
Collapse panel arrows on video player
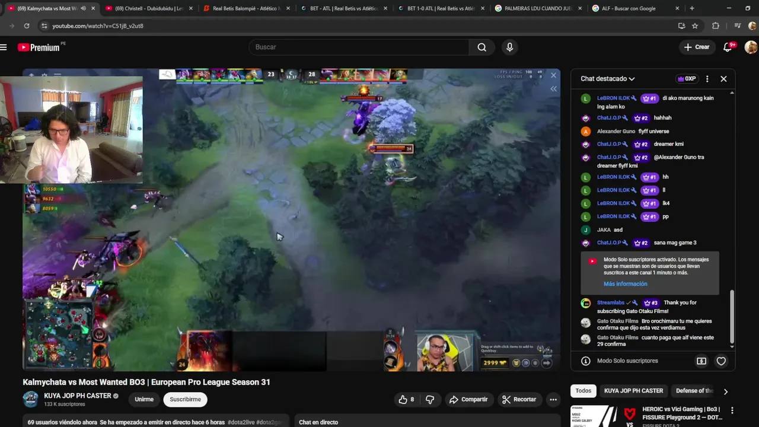553,89
